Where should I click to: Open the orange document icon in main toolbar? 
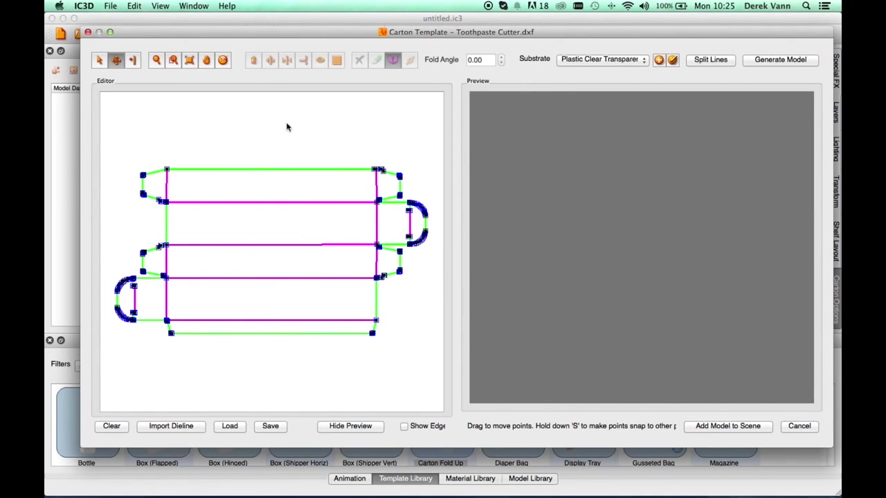pyautogui.click(x=61, y=33)
